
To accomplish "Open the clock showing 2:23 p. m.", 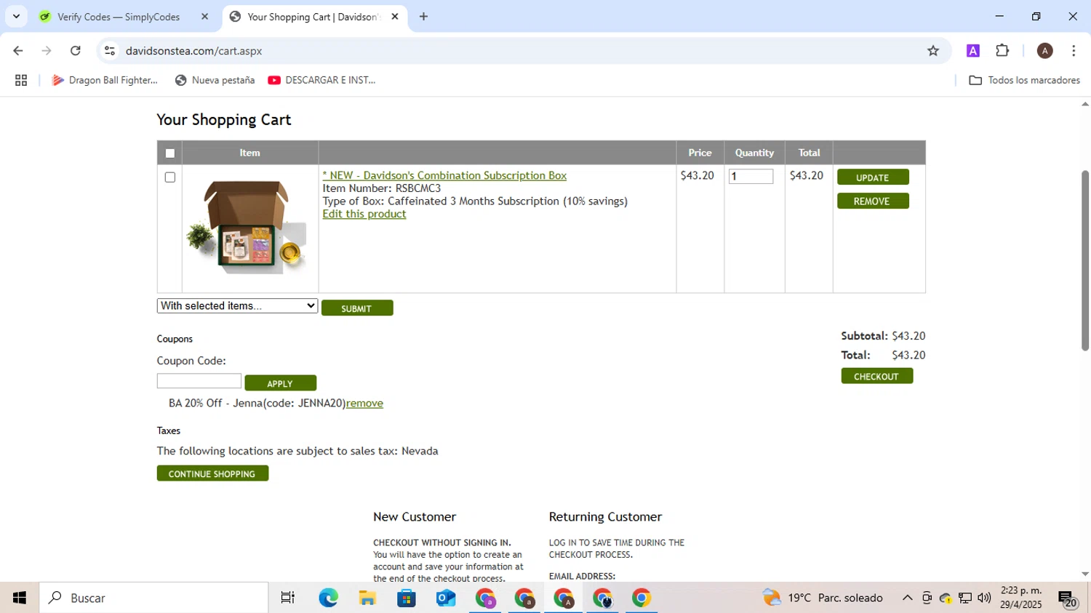I will (x=1021, y=598).
